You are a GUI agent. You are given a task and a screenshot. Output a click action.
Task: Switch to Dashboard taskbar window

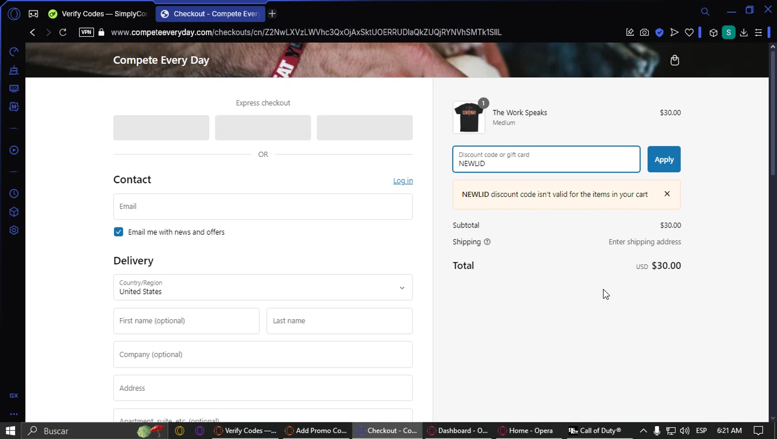(457, 431)
